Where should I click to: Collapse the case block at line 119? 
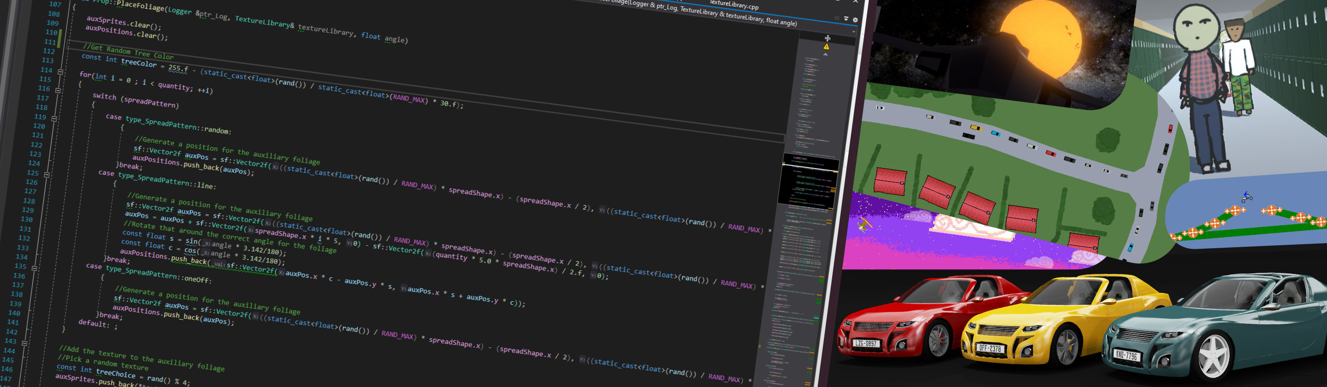click(x=54, y=119)
